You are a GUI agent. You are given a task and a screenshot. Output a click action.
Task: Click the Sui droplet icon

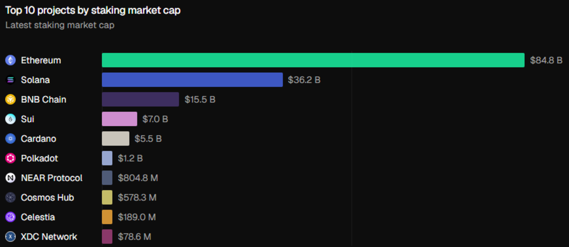click(x=10, y=119)
